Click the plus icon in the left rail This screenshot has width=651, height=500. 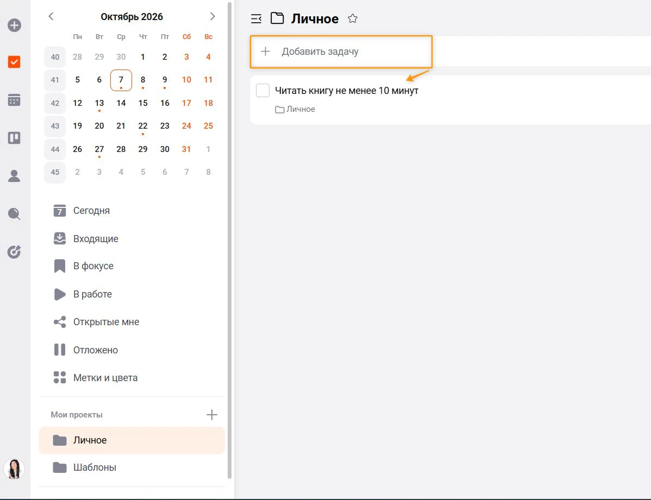coord(14,26)
